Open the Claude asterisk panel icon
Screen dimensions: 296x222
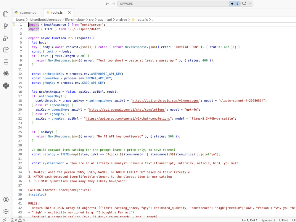(6, 74)
